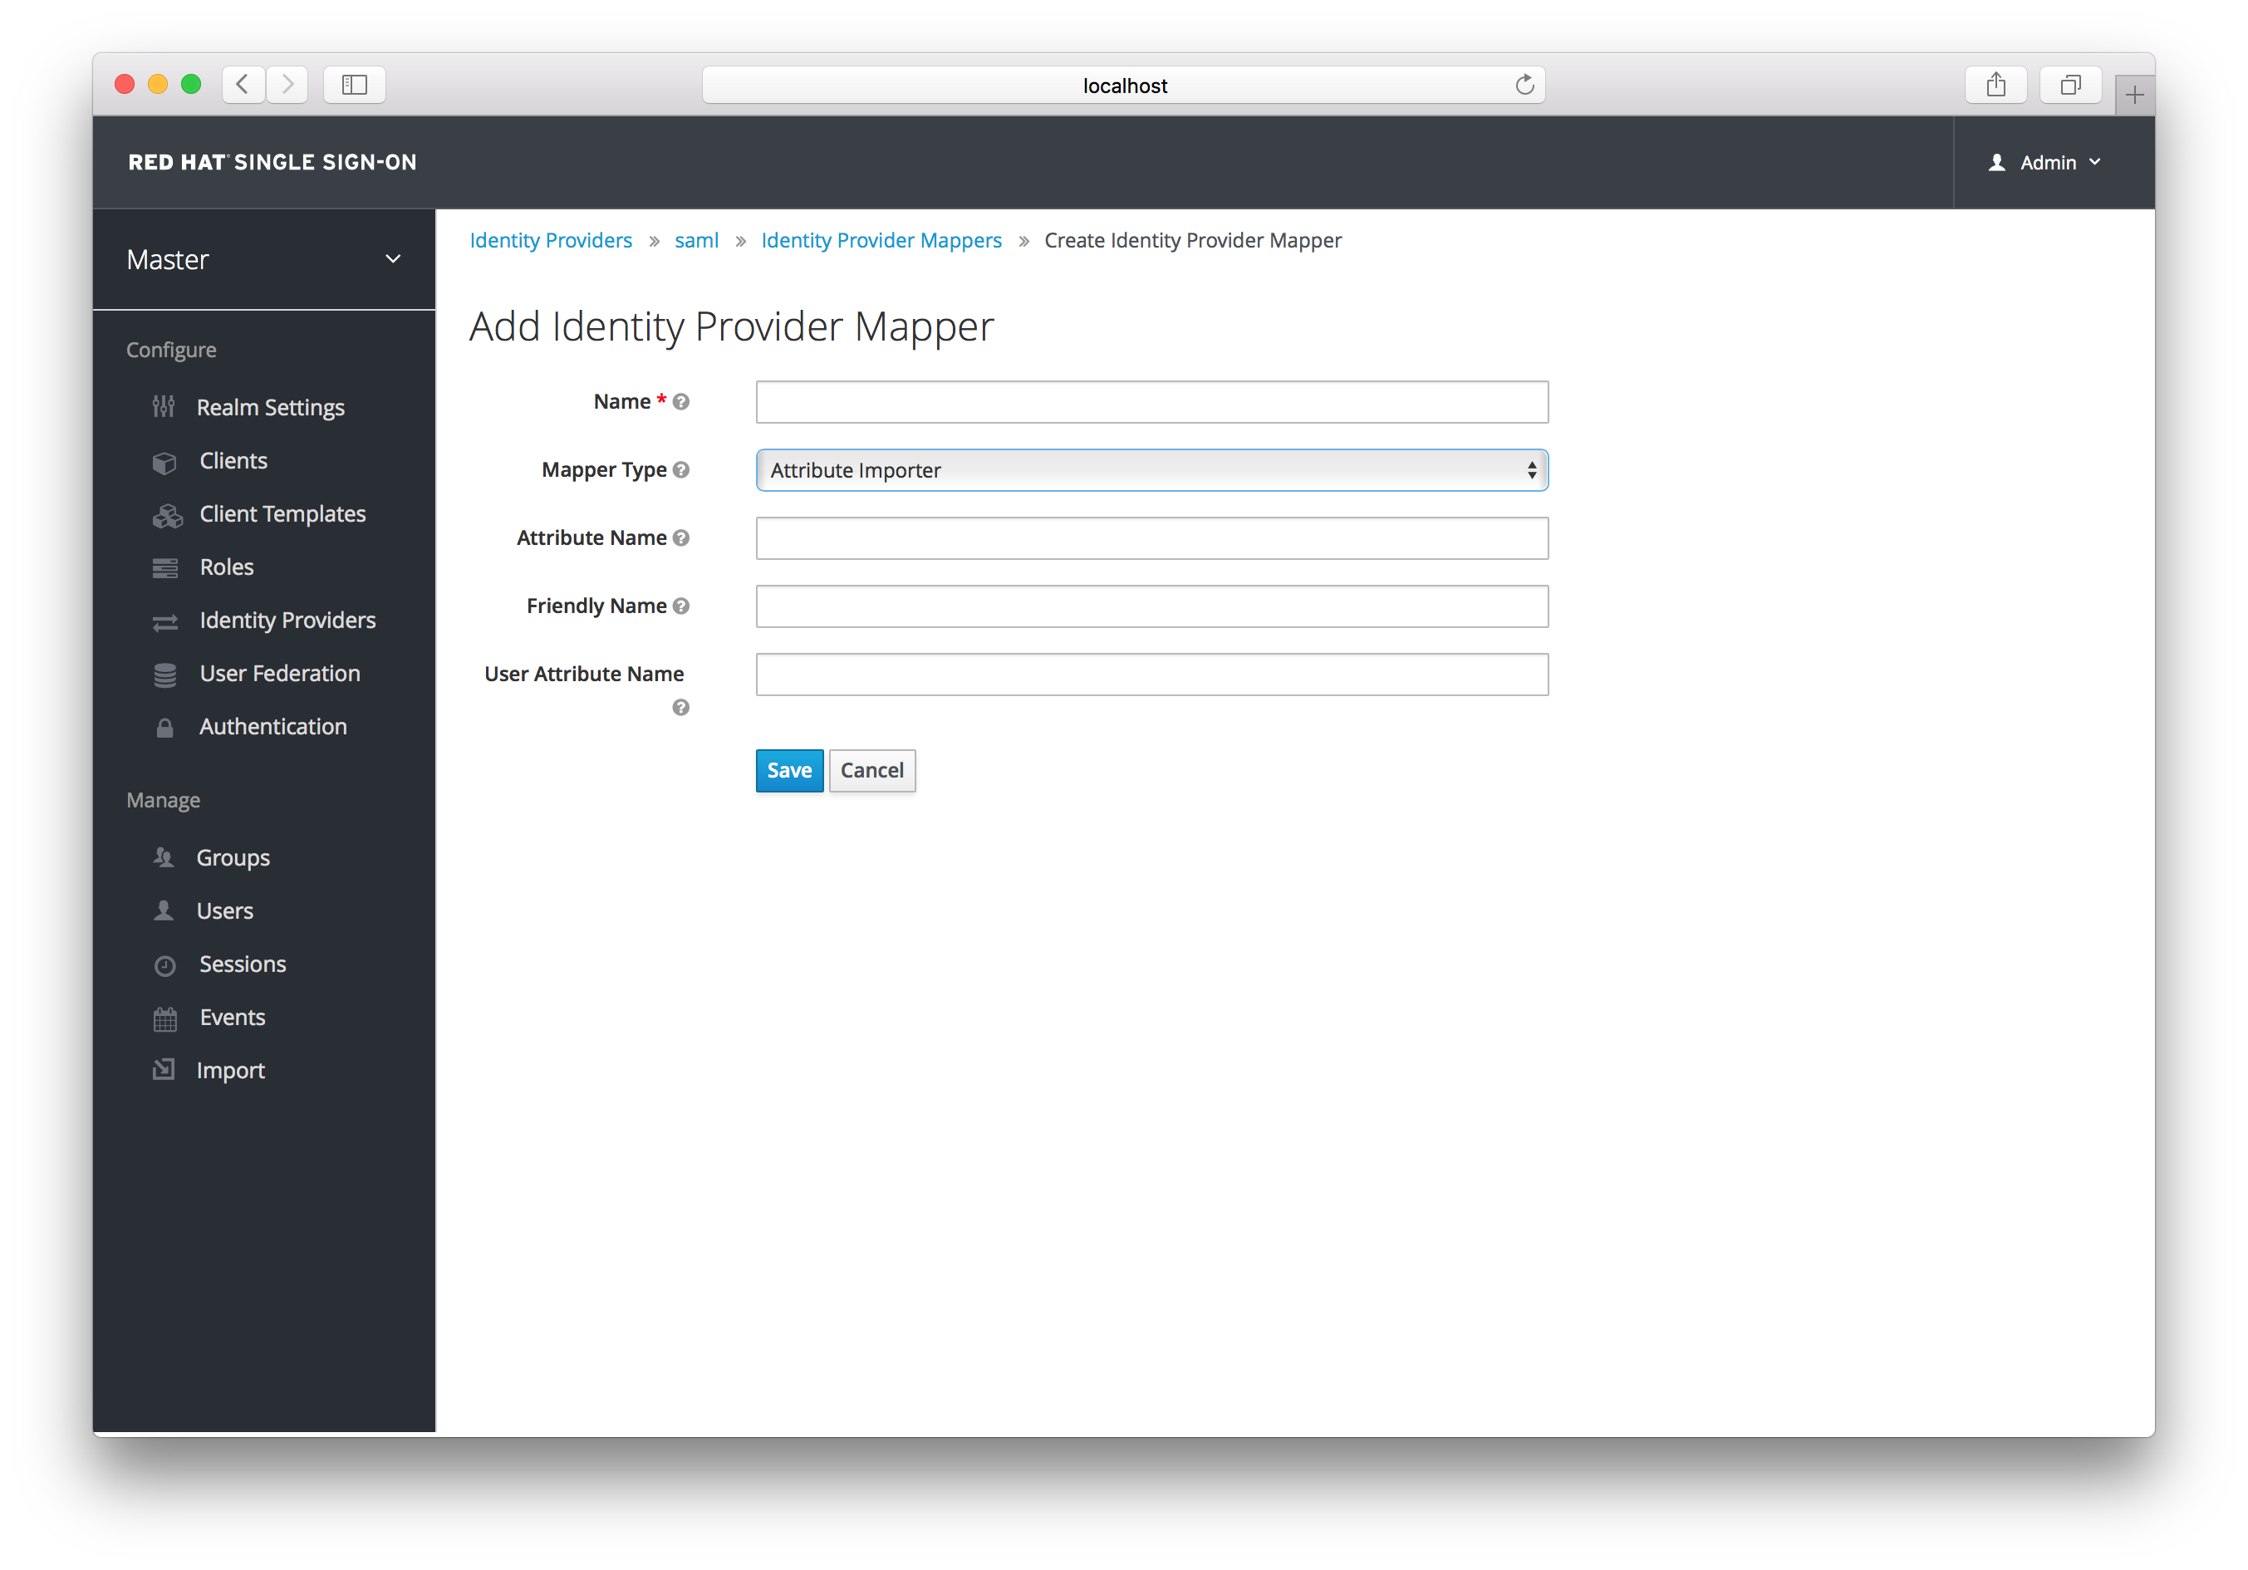Expand the Mapper Type dropdown
The image size is (2248, 1570).
pyautogui.click(x=1151, y=470)
